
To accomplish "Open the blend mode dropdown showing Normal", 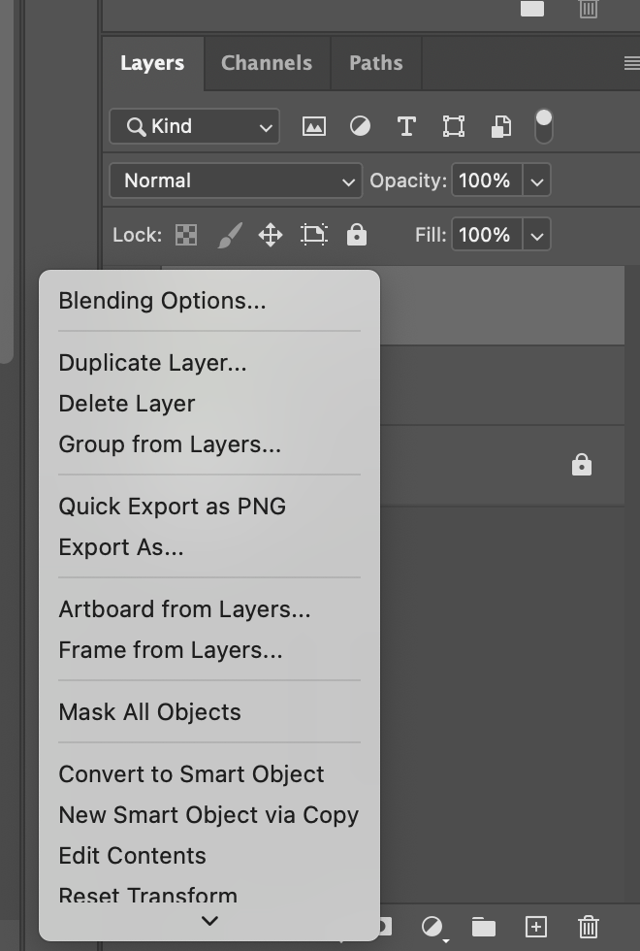I will (235, 180).
